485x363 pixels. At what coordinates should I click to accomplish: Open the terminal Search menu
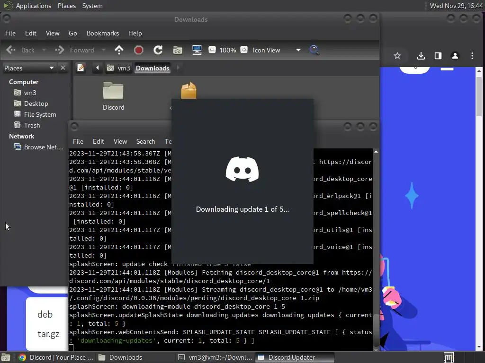(x=146, y=141)
